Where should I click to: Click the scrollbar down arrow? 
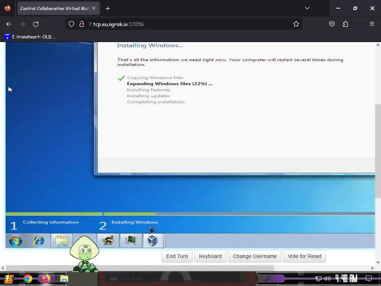point(378,262)
